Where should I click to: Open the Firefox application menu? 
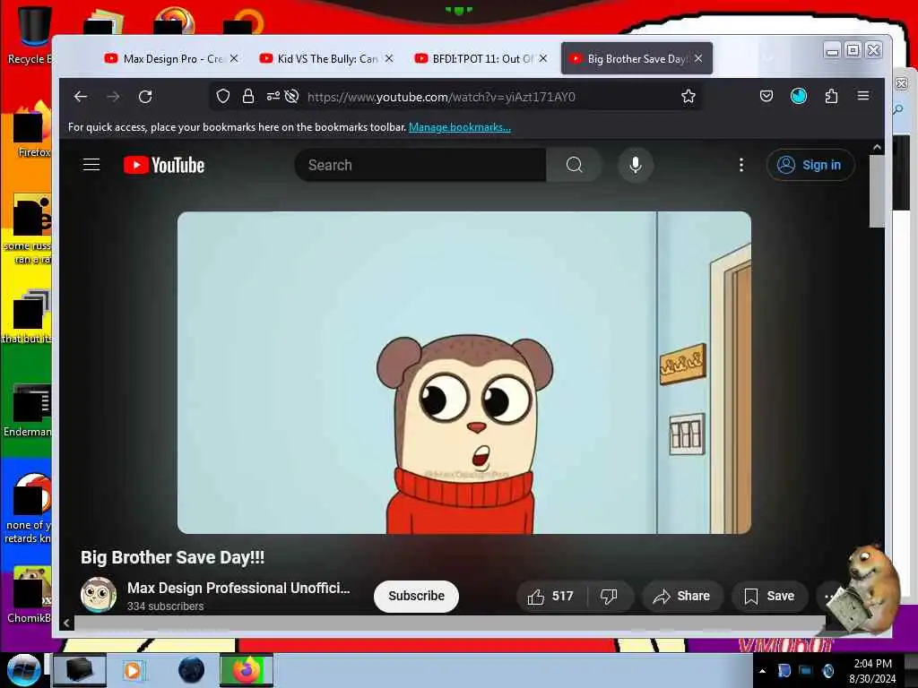coord(863,95)
